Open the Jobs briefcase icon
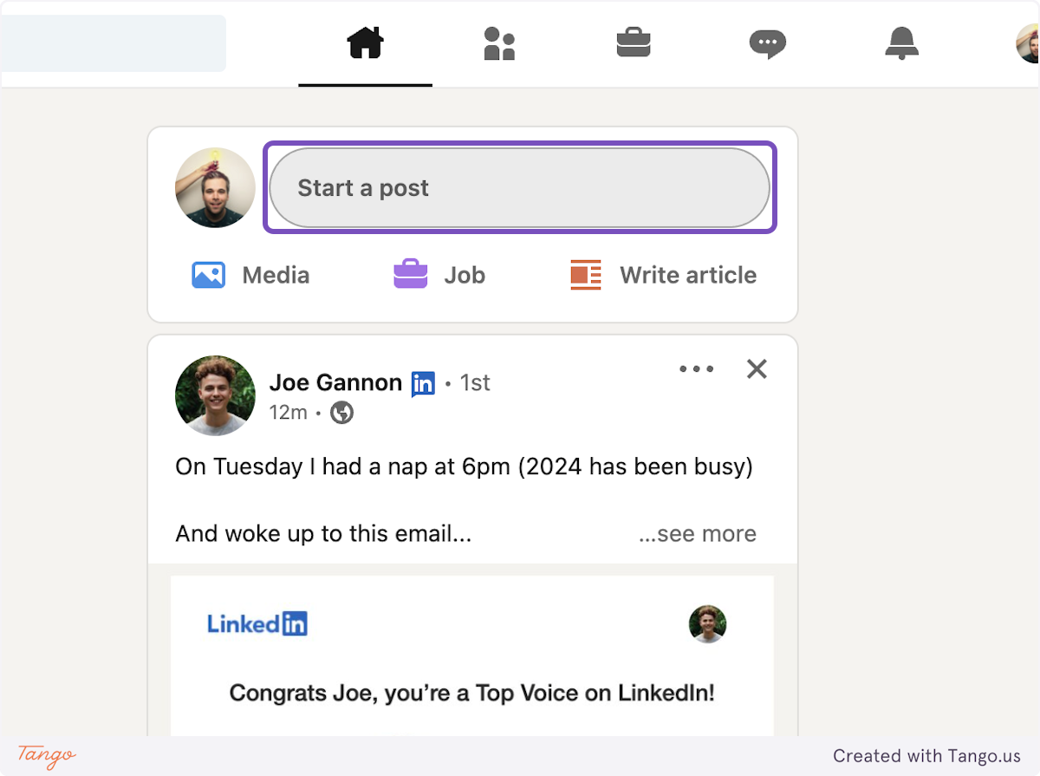This screenshot has width=1040, height=776. [634, 43]
